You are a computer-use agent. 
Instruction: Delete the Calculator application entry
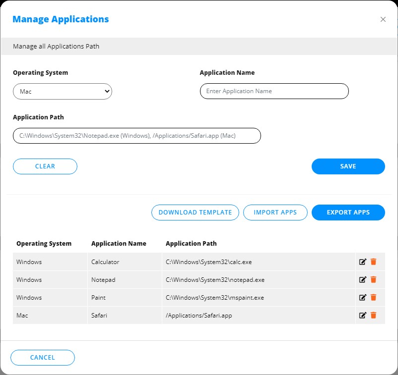point(374,262)
